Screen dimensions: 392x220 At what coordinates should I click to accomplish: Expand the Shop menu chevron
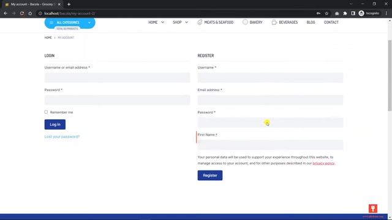[186, 23]
